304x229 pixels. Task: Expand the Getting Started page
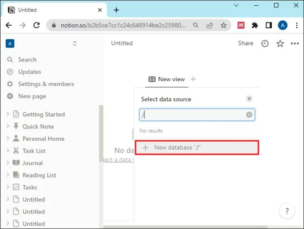click(x=8, y=114)
